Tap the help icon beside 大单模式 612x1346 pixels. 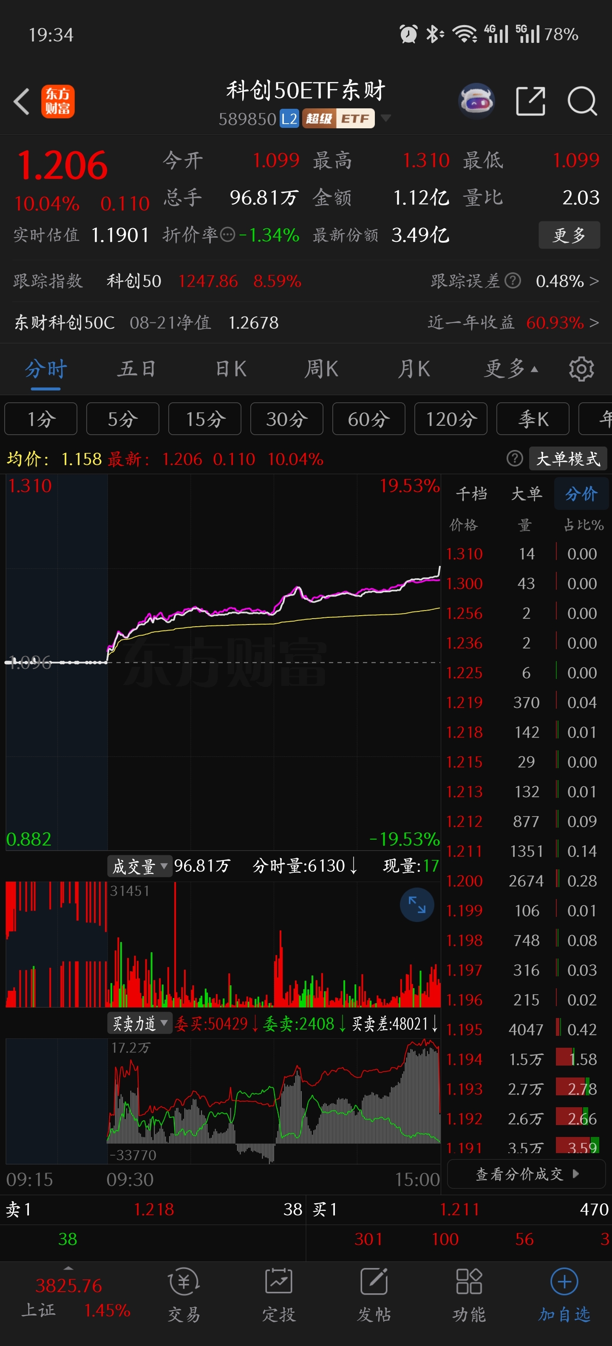click(x=515, y=459)
